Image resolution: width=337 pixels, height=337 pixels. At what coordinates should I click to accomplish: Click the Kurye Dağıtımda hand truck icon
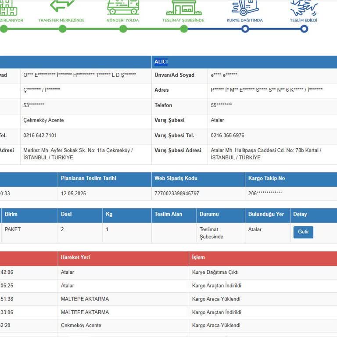point(245,7)
